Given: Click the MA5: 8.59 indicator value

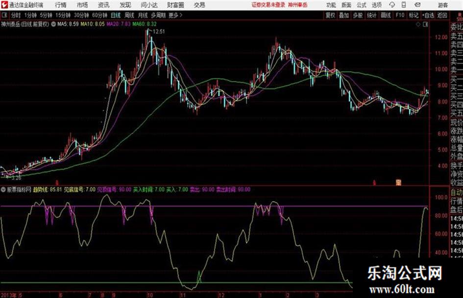Looking at the screenshot, I should (68, 24).
